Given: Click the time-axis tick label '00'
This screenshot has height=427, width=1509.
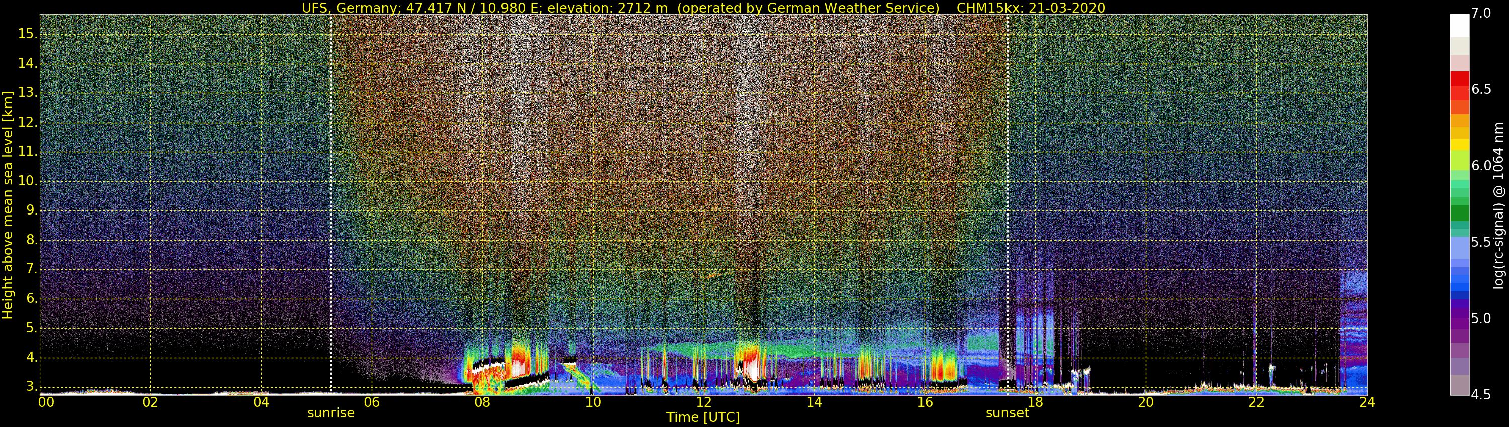Looking at the screenshot, I should [46, 402].
